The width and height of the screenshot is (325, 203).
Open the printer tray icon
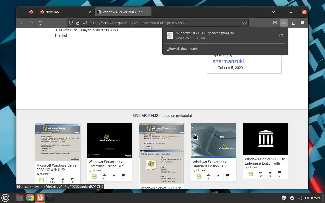[292, 198]
